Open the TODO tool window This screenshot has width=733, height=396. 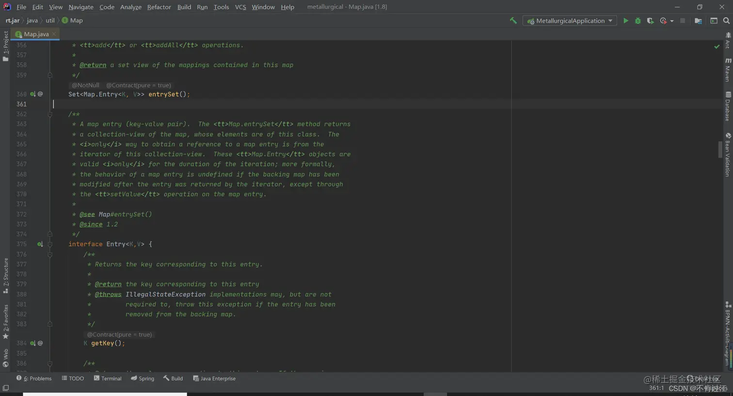[73, 379]
